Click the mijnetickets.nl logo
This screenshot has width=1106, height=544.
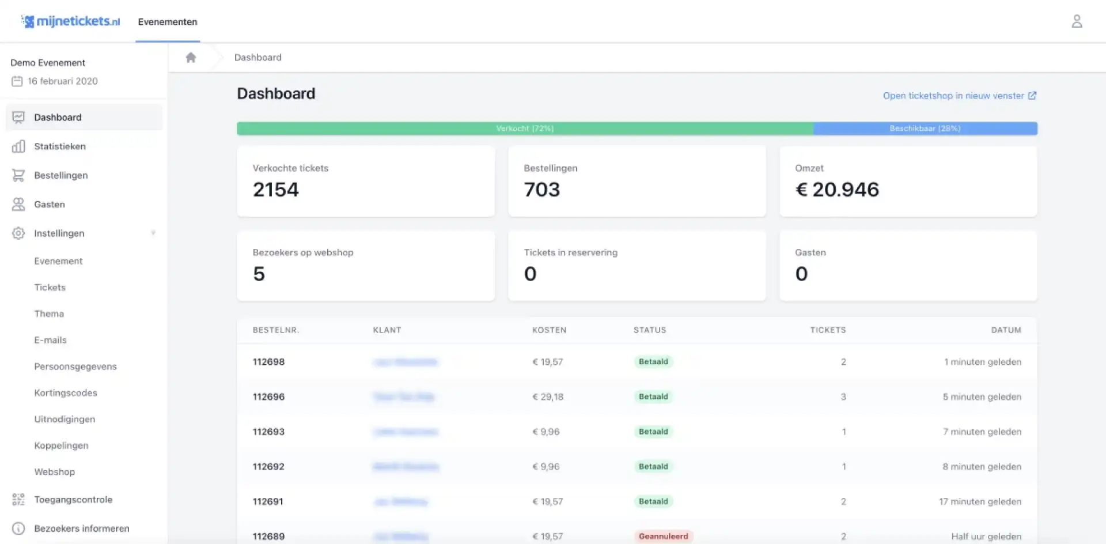71,22
